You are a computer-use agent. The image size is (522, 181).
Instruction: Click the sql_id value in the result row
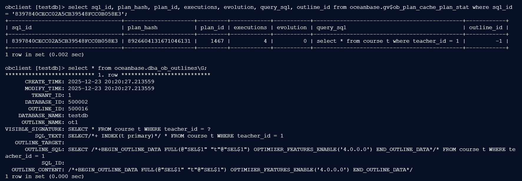(x=65, y=41)
